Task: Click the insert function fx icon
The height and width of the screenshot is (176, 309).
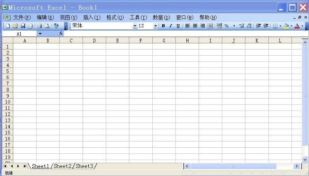Action: click(x=61, y=34)
